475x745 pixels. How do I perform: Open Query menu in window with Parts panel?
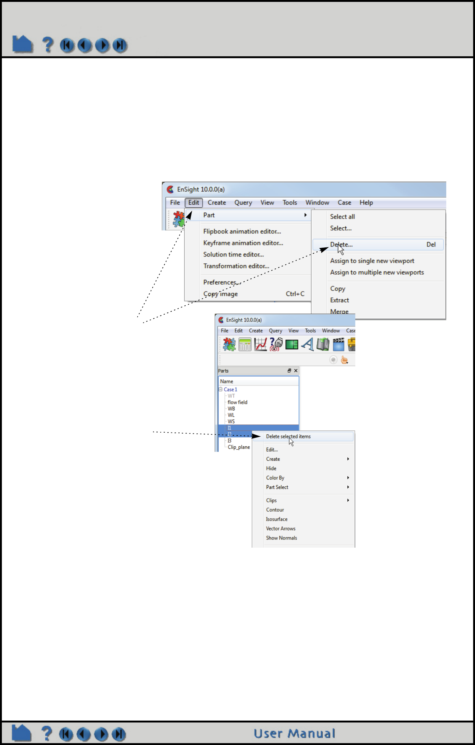275,331
